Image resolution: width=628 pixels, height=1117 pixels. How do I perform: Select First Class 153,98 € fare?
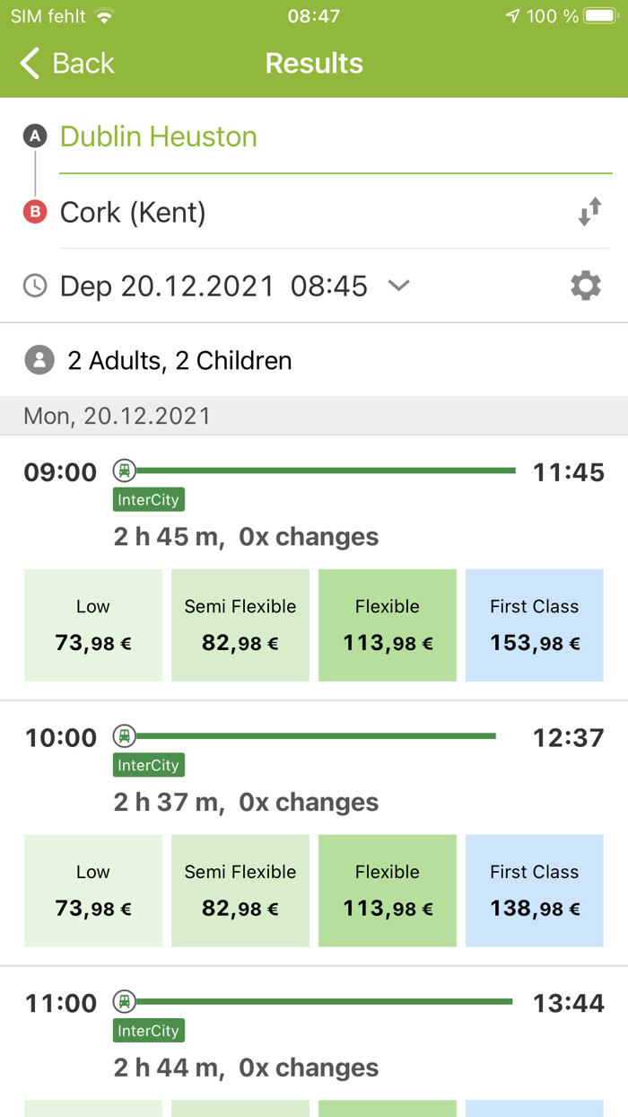coord(534,624)
